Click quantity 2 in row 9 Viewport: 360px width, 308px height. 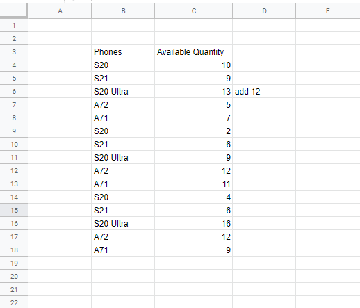194,131
